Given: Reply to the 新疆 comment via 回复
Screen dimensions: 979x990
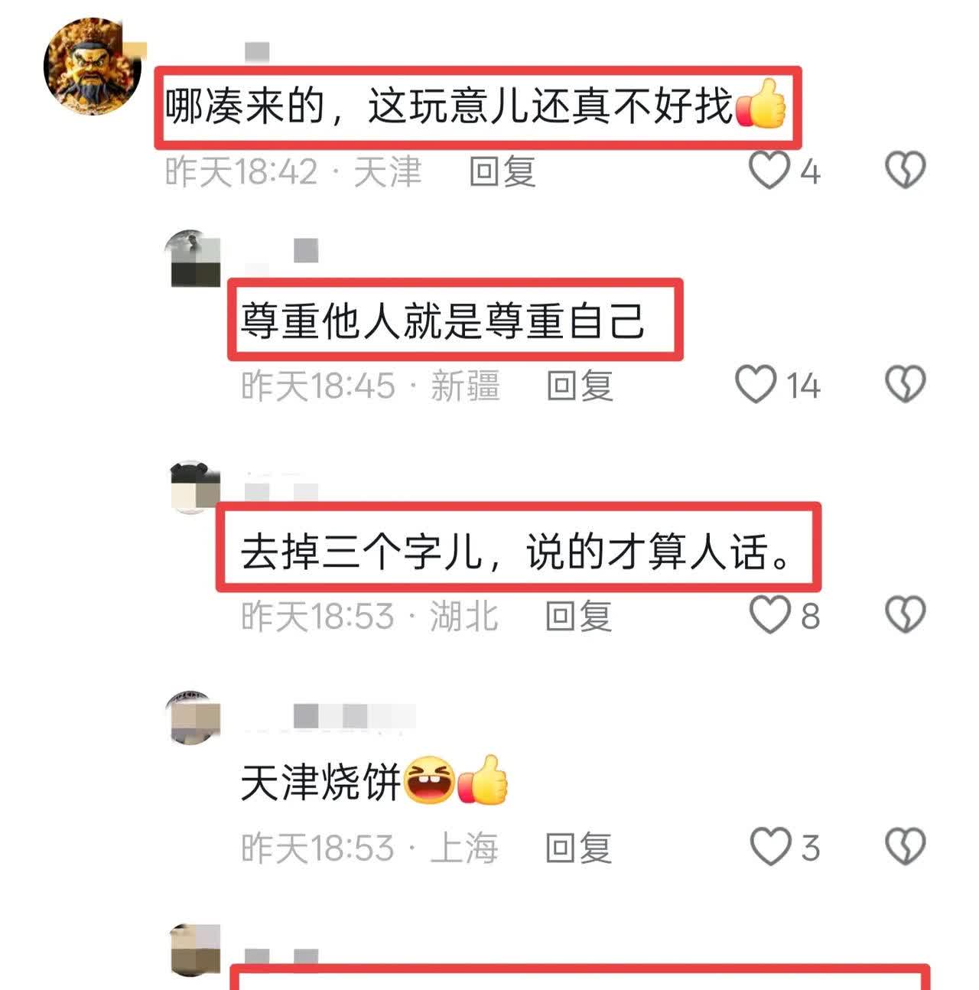Looking at the screenshot, I should (x=580, y=385).
